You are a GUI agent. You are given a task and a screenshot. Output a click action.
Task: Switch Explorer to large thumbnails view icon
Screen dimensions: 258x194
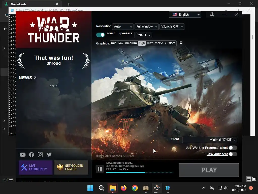pos(254,179)
